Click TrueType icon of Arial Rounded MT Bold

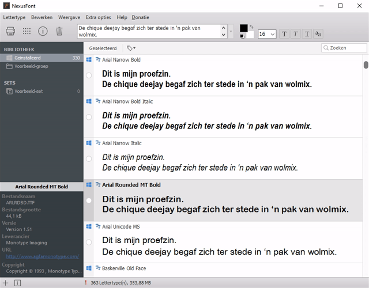point(98,184)
